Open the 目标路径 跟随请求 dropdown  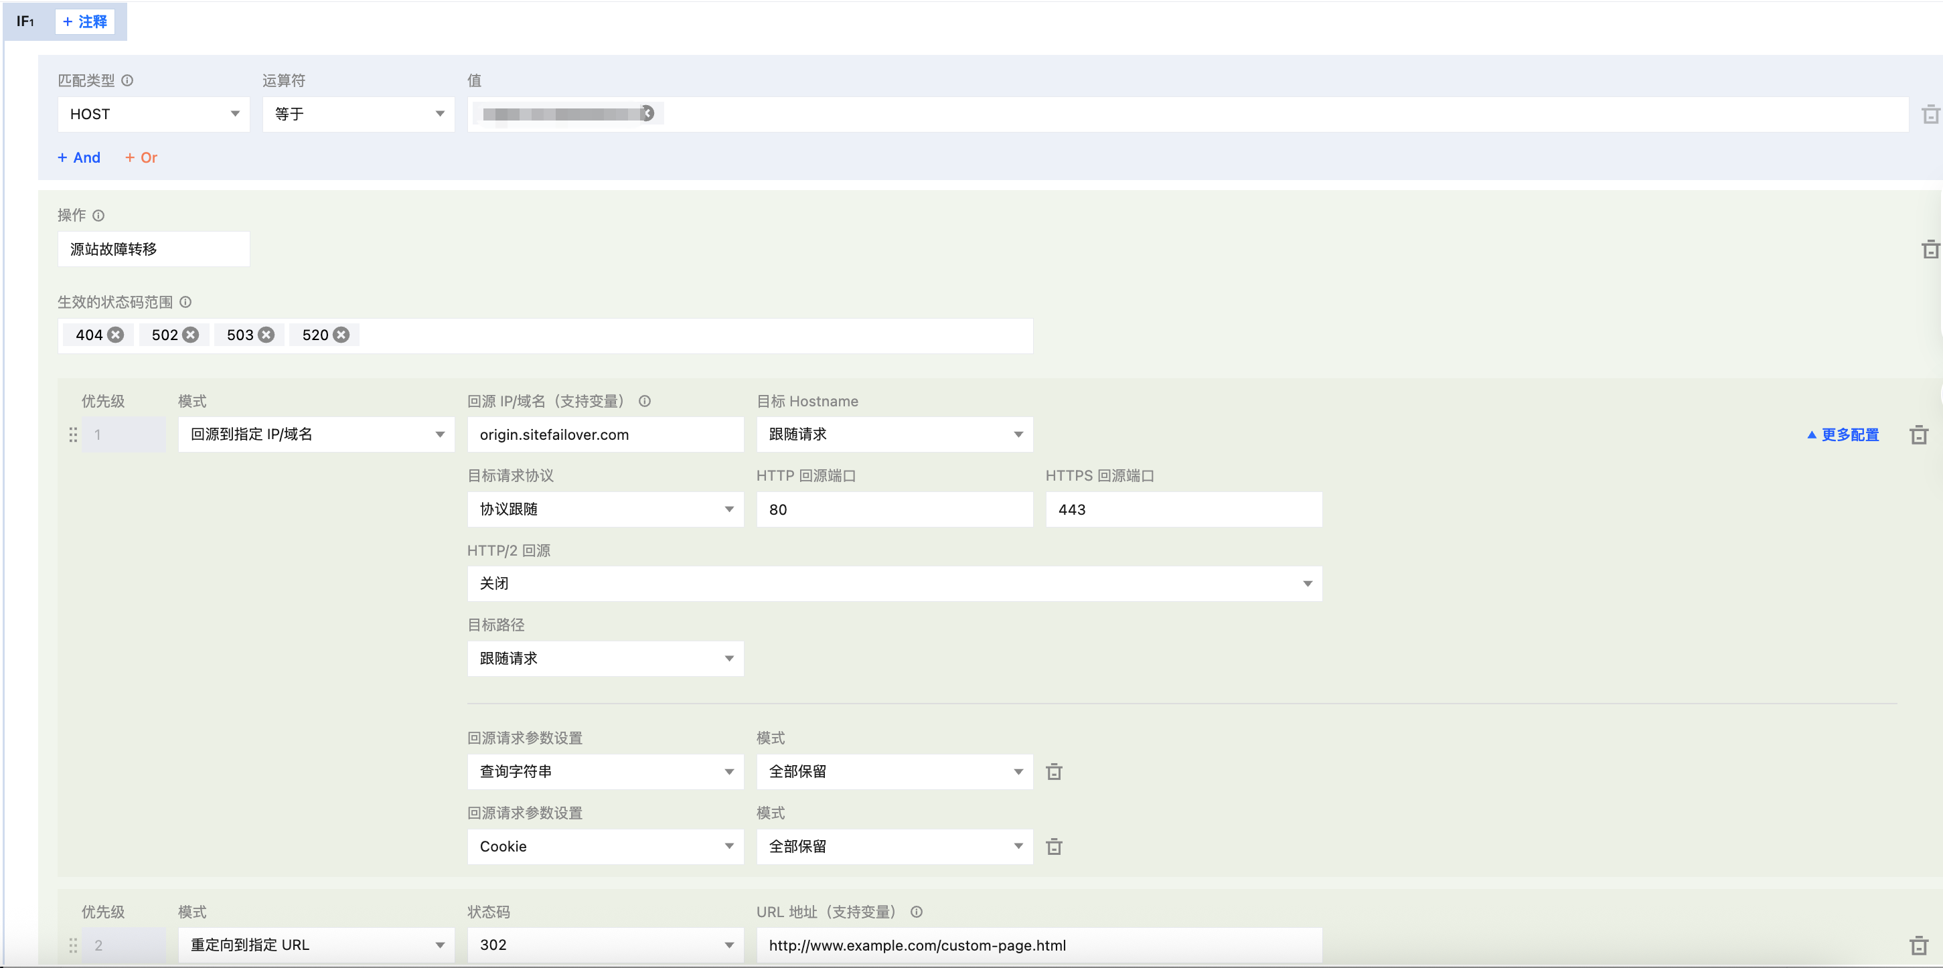(x=606, y=659)
